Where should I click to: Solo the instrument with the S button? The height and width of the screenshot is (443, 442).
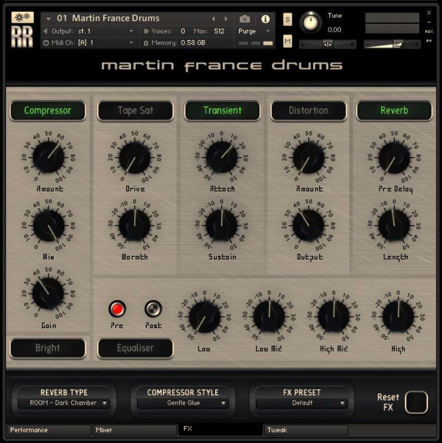(x=288, y=20)
